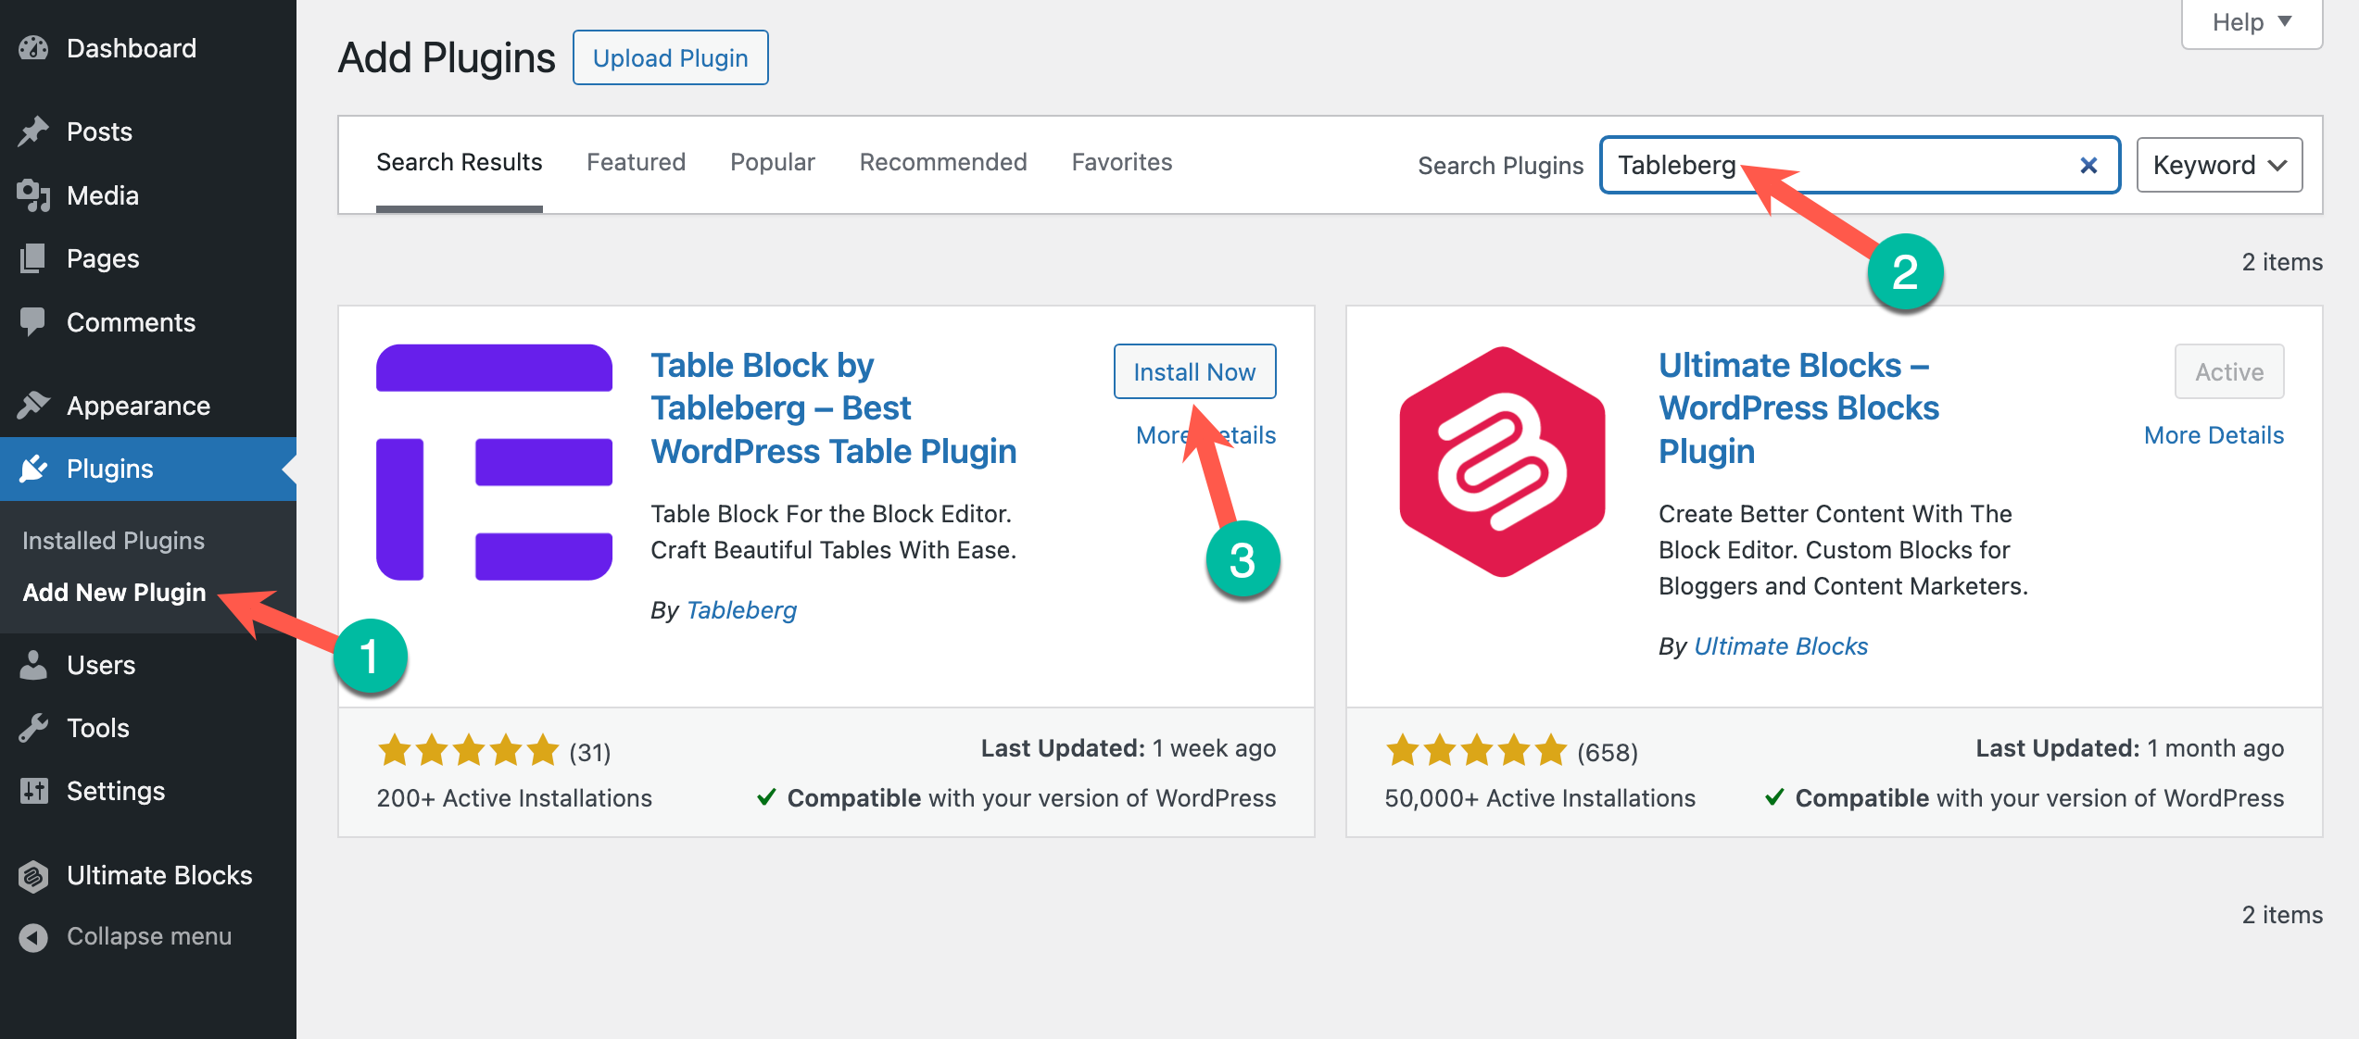Image resolution: width=2359 pixels, height=1039 pixels.
Task: Click the Upload Plugin button
Action: tap(670, 57)
